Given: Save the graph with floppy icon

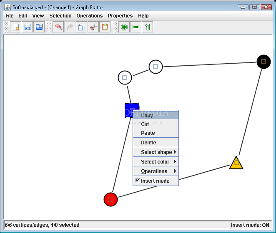Looking at the screenshot, I should (x=27, y=27).
